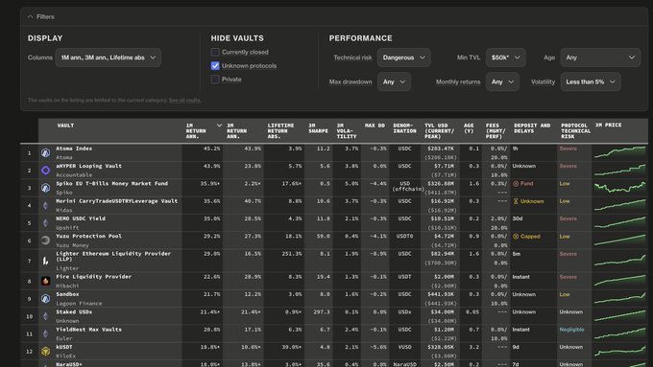This screenshot has height=367, width=653.
Task: Enable the Private vaults checkbox
Action: 215,80
